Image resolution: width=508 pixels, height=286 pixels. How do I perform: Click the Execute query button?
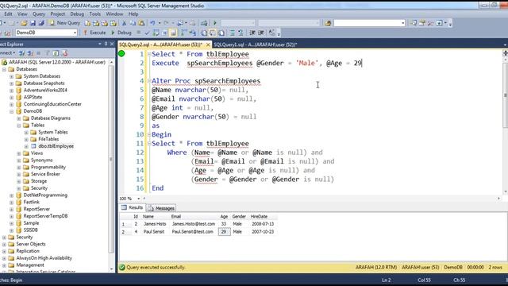(94, 33)
